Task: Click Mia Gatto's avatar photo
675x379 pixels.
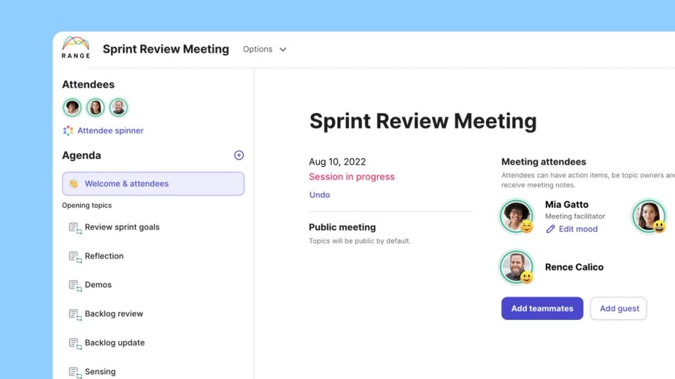Action: click(x=516, y=216)
